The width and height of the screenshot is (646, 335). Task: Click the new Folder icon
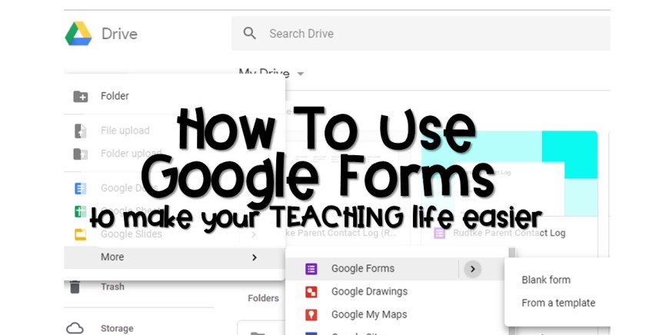pos(80,97)
